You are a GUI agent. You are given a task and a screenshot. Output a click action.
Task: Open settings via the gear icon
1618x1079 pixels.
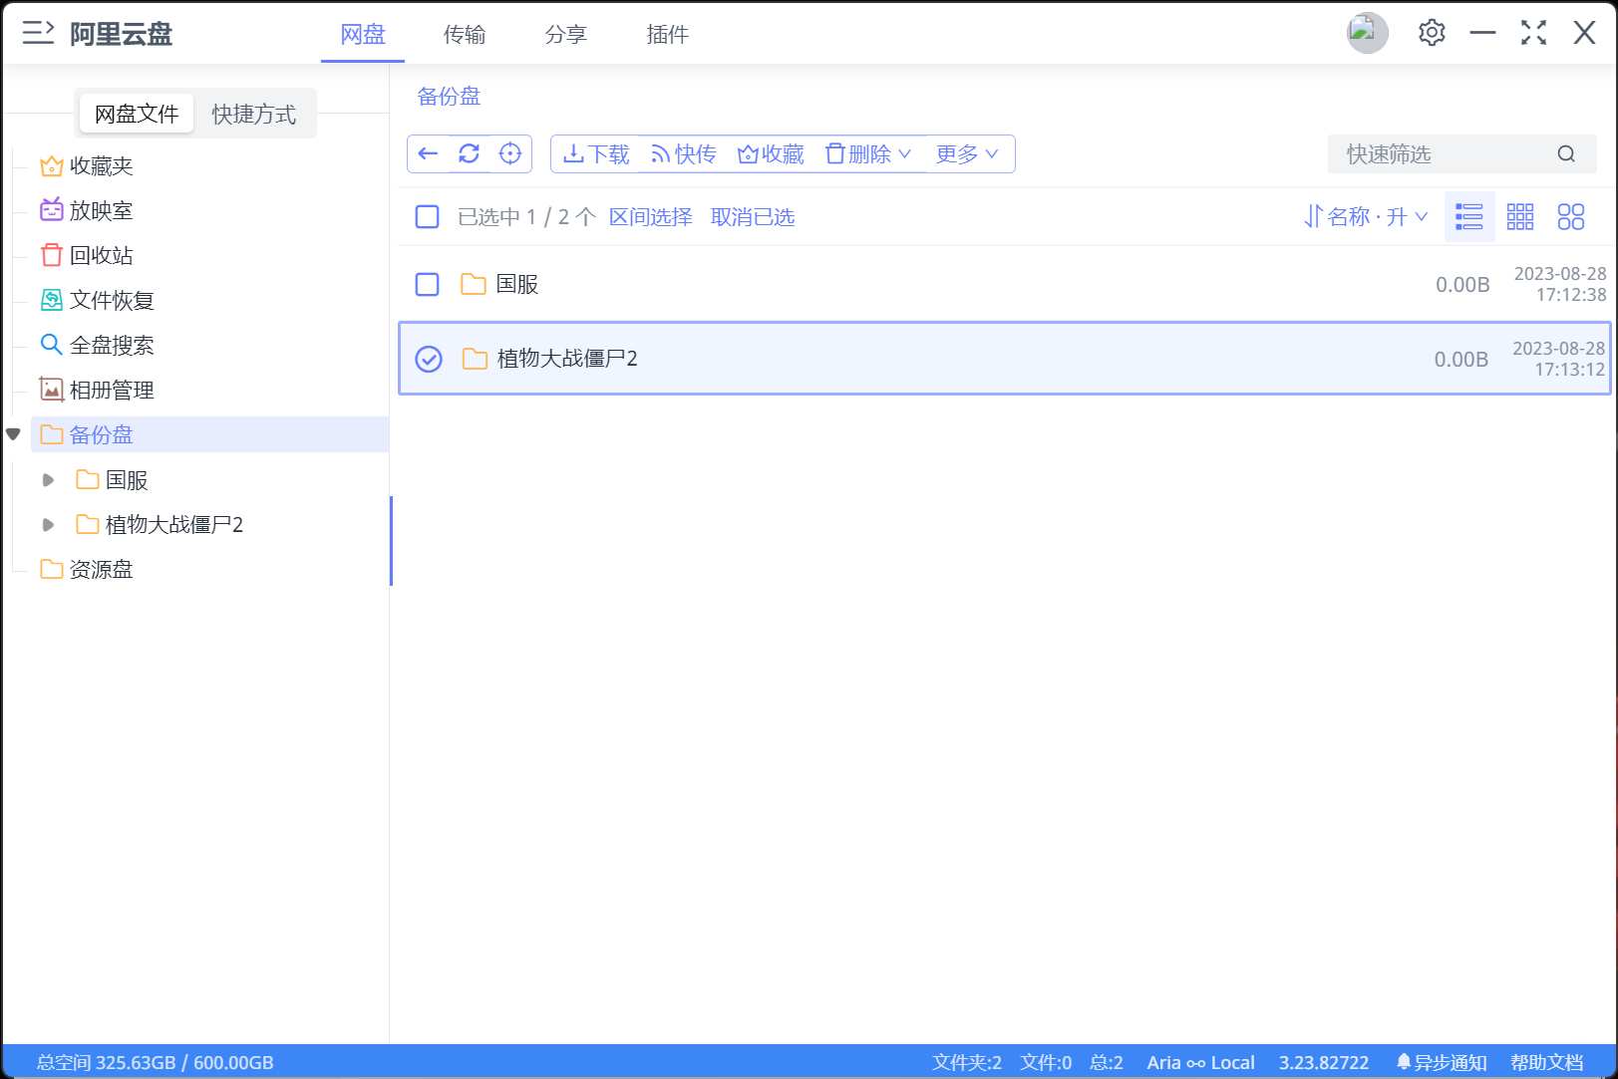[1432, 33]
